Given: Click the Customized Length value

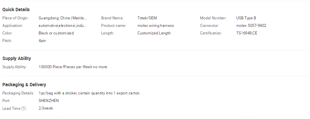Looking at the screenshot, I should tap(154, 33).
